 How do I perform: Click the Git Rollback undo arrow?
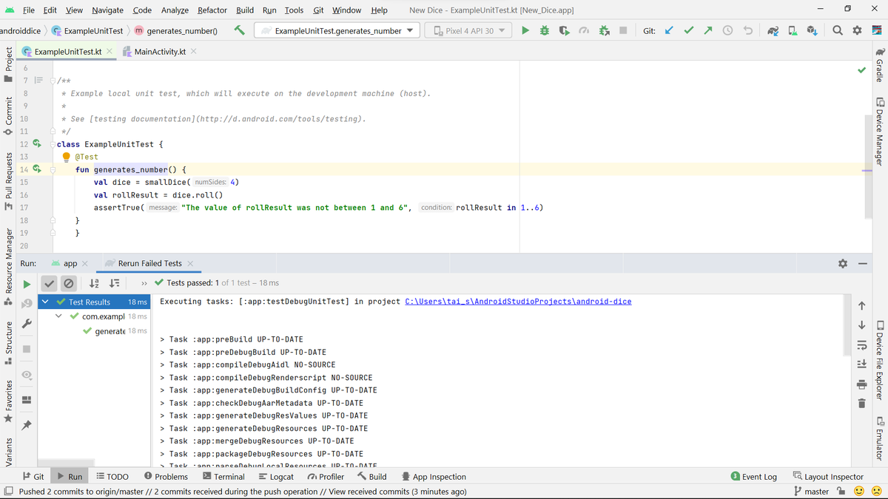(x=747, y=30)
